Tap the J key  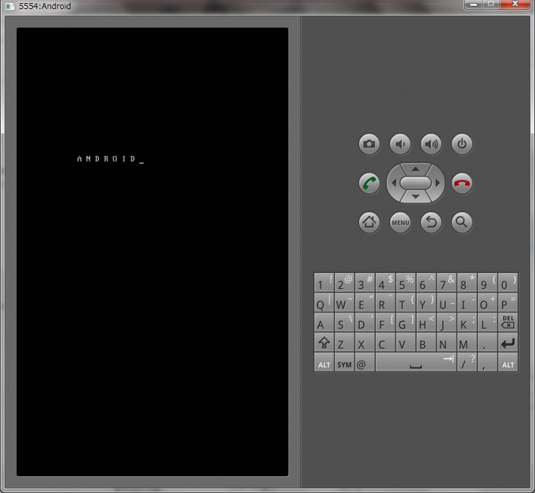(x=446, y=322)
